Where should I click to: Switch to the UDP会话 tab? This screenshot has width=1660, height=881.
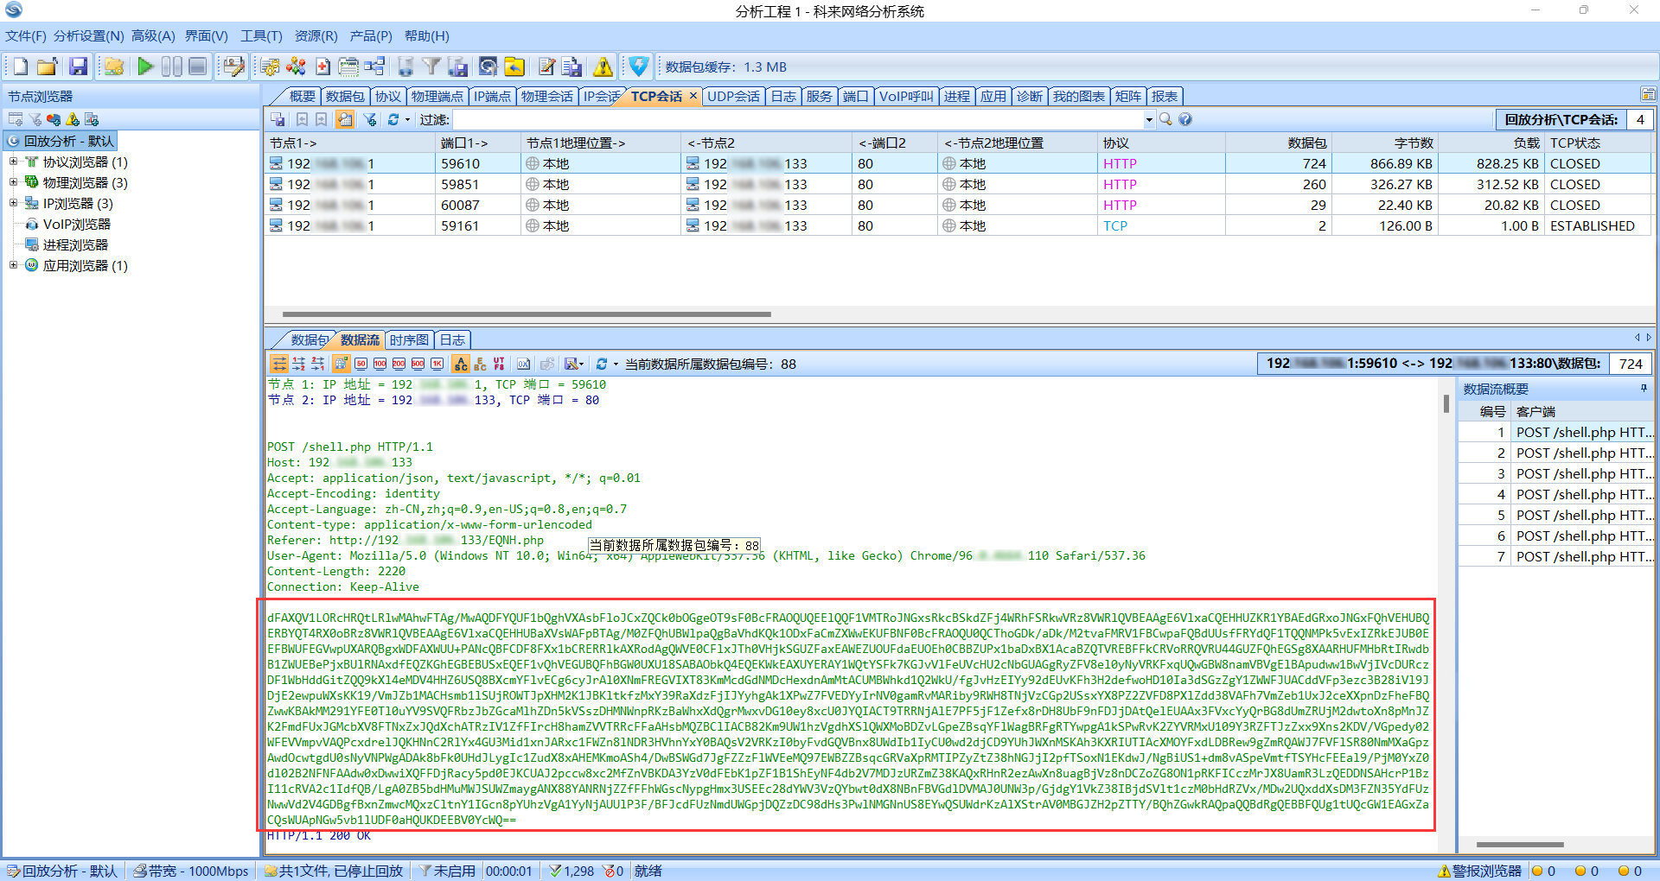(x=733, y=96)
